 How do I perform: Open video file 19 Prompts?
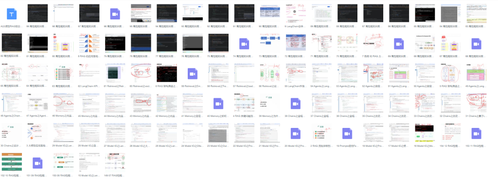[347, 133]
